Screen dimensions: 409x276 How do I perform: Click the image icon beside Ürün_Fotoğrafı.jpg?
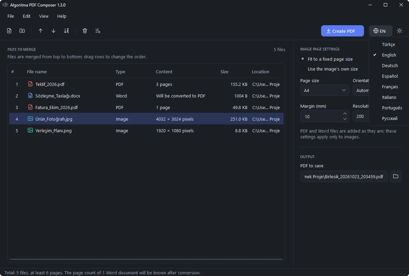click(30, 119)
